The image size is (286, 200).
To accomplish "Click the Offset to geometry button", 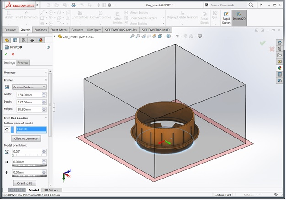I will pos(26,138).
